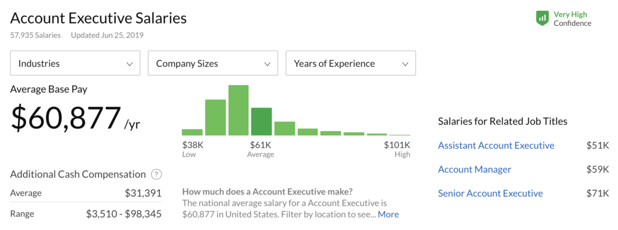Click the first histogram bar above $38K
Viewport: 618px width, 230px height.
tap(193, 132)
